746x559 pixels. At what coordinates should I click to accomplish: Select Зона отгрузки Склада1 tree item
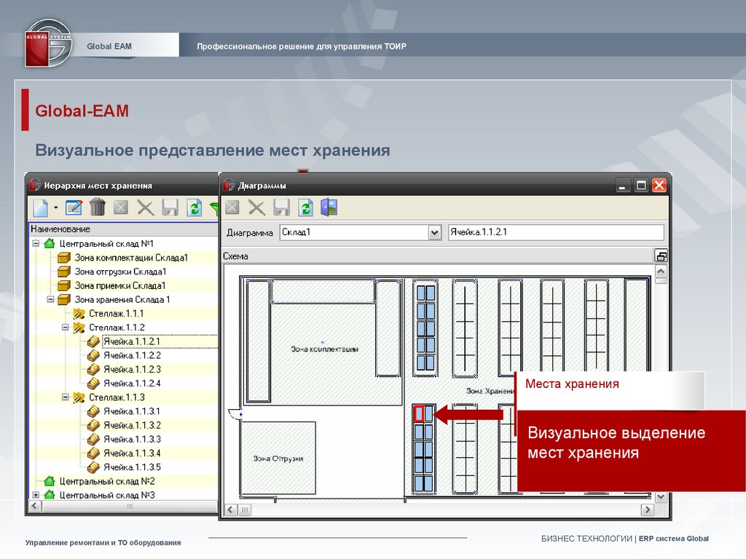120,272
